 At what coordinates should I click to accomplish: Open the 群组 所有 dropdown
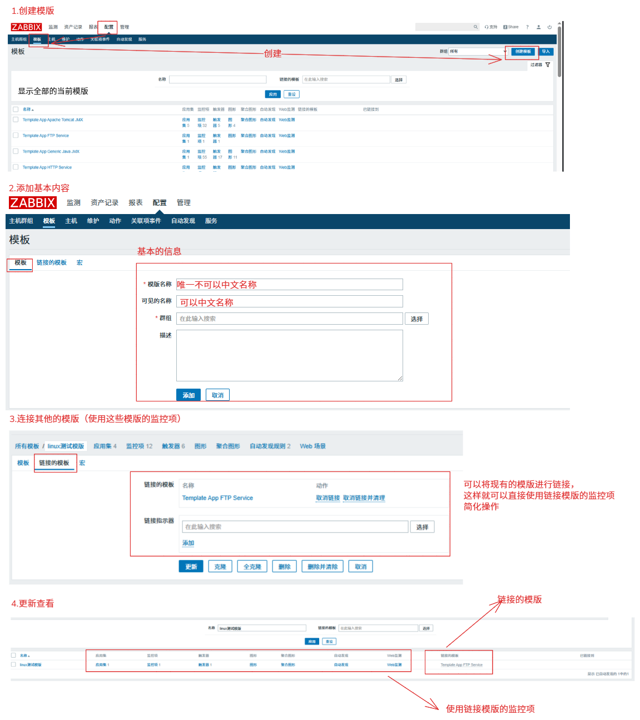pyautogui.click(x=478, y=51)
